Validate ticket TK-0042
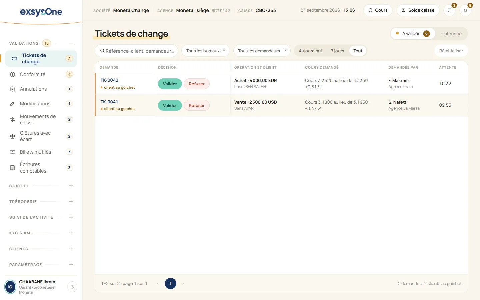480x300 pixels. click(170, 84)
